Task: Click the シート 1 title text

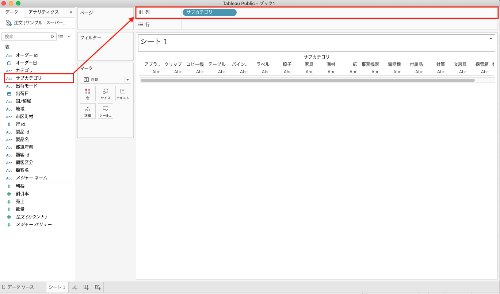Action: [x=154, y=42]
